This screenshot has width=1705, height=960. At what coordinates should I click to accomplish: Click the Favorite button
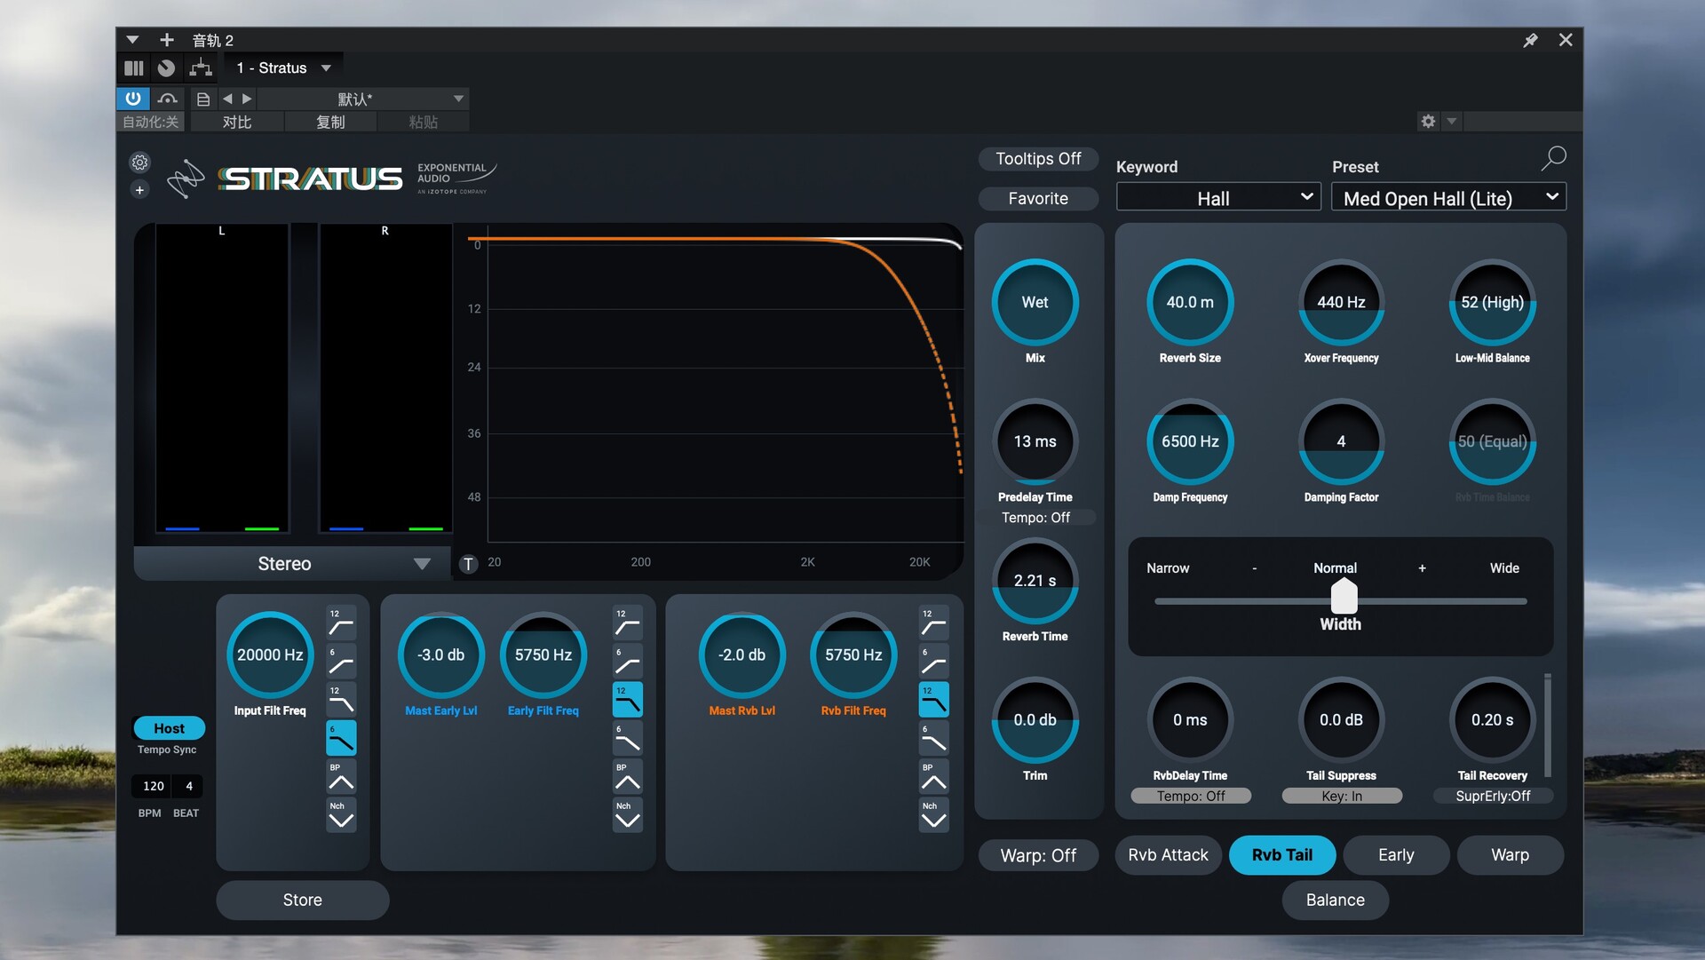1038,199
